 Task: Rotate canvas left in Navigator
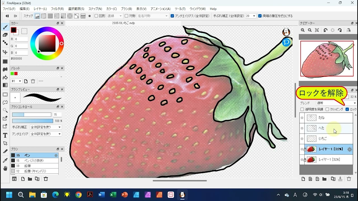click(x=325, y=30)
